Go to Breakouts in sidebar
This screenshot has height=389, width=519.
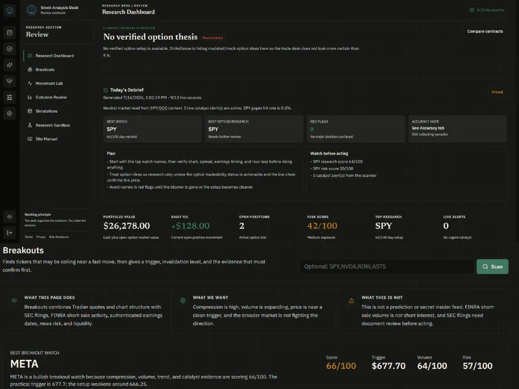tap(58, 69)
